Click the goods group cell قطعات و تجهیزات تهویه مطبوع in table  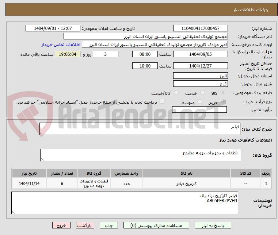pyautogui.click(x=94, y=184)
